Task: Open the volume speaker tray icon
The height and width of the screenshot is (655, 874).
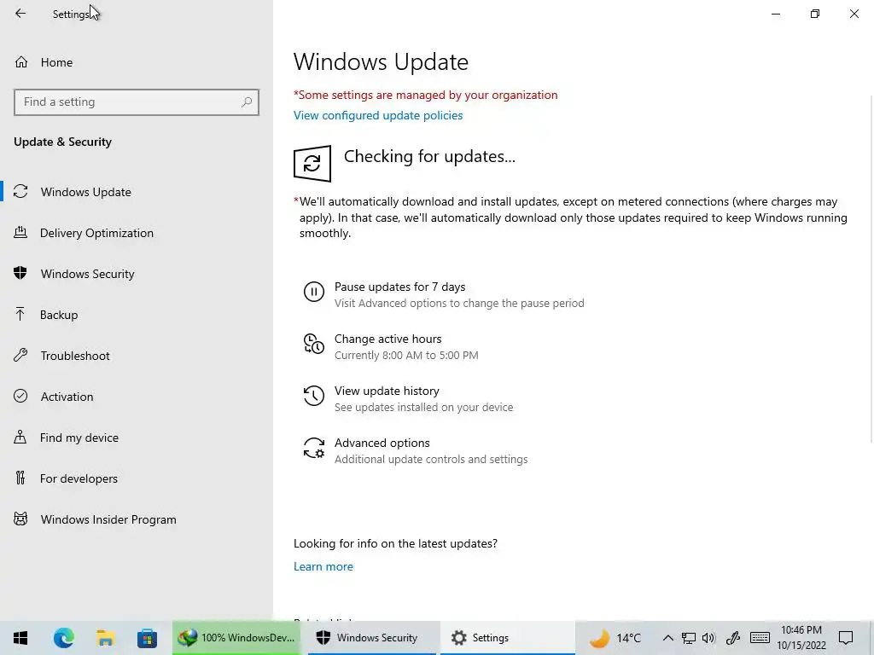Action: 709,638
